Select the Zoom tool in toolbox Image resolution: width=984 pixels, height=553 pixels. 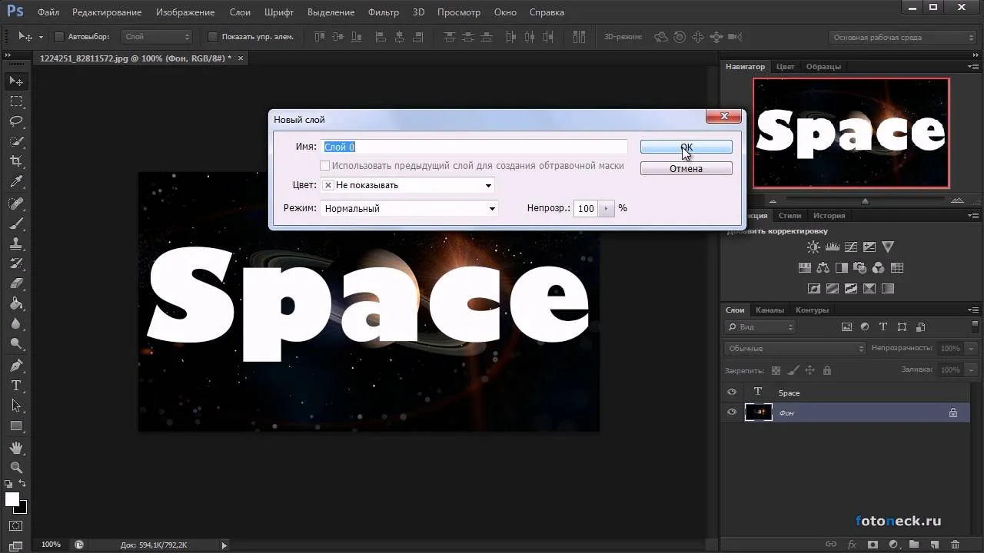[16, 467]
